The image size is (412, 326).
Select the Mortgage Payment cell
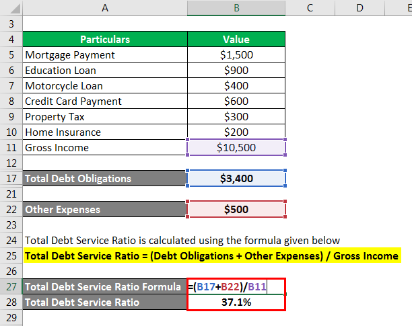[105, 55]
